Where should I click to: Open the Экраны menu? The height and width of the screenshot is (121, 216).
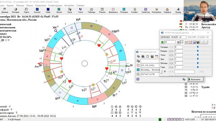(x=10, y=5)
